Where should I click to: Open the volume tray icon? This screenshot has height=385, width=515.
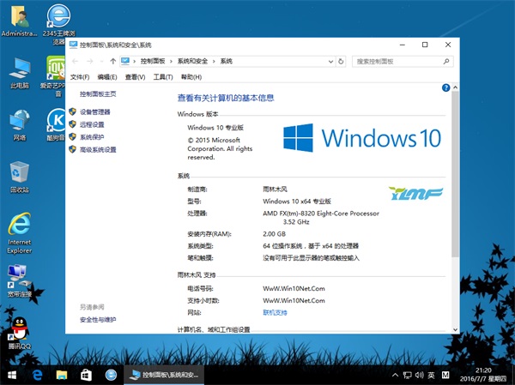pyautogui.click(x=419, y=376)
